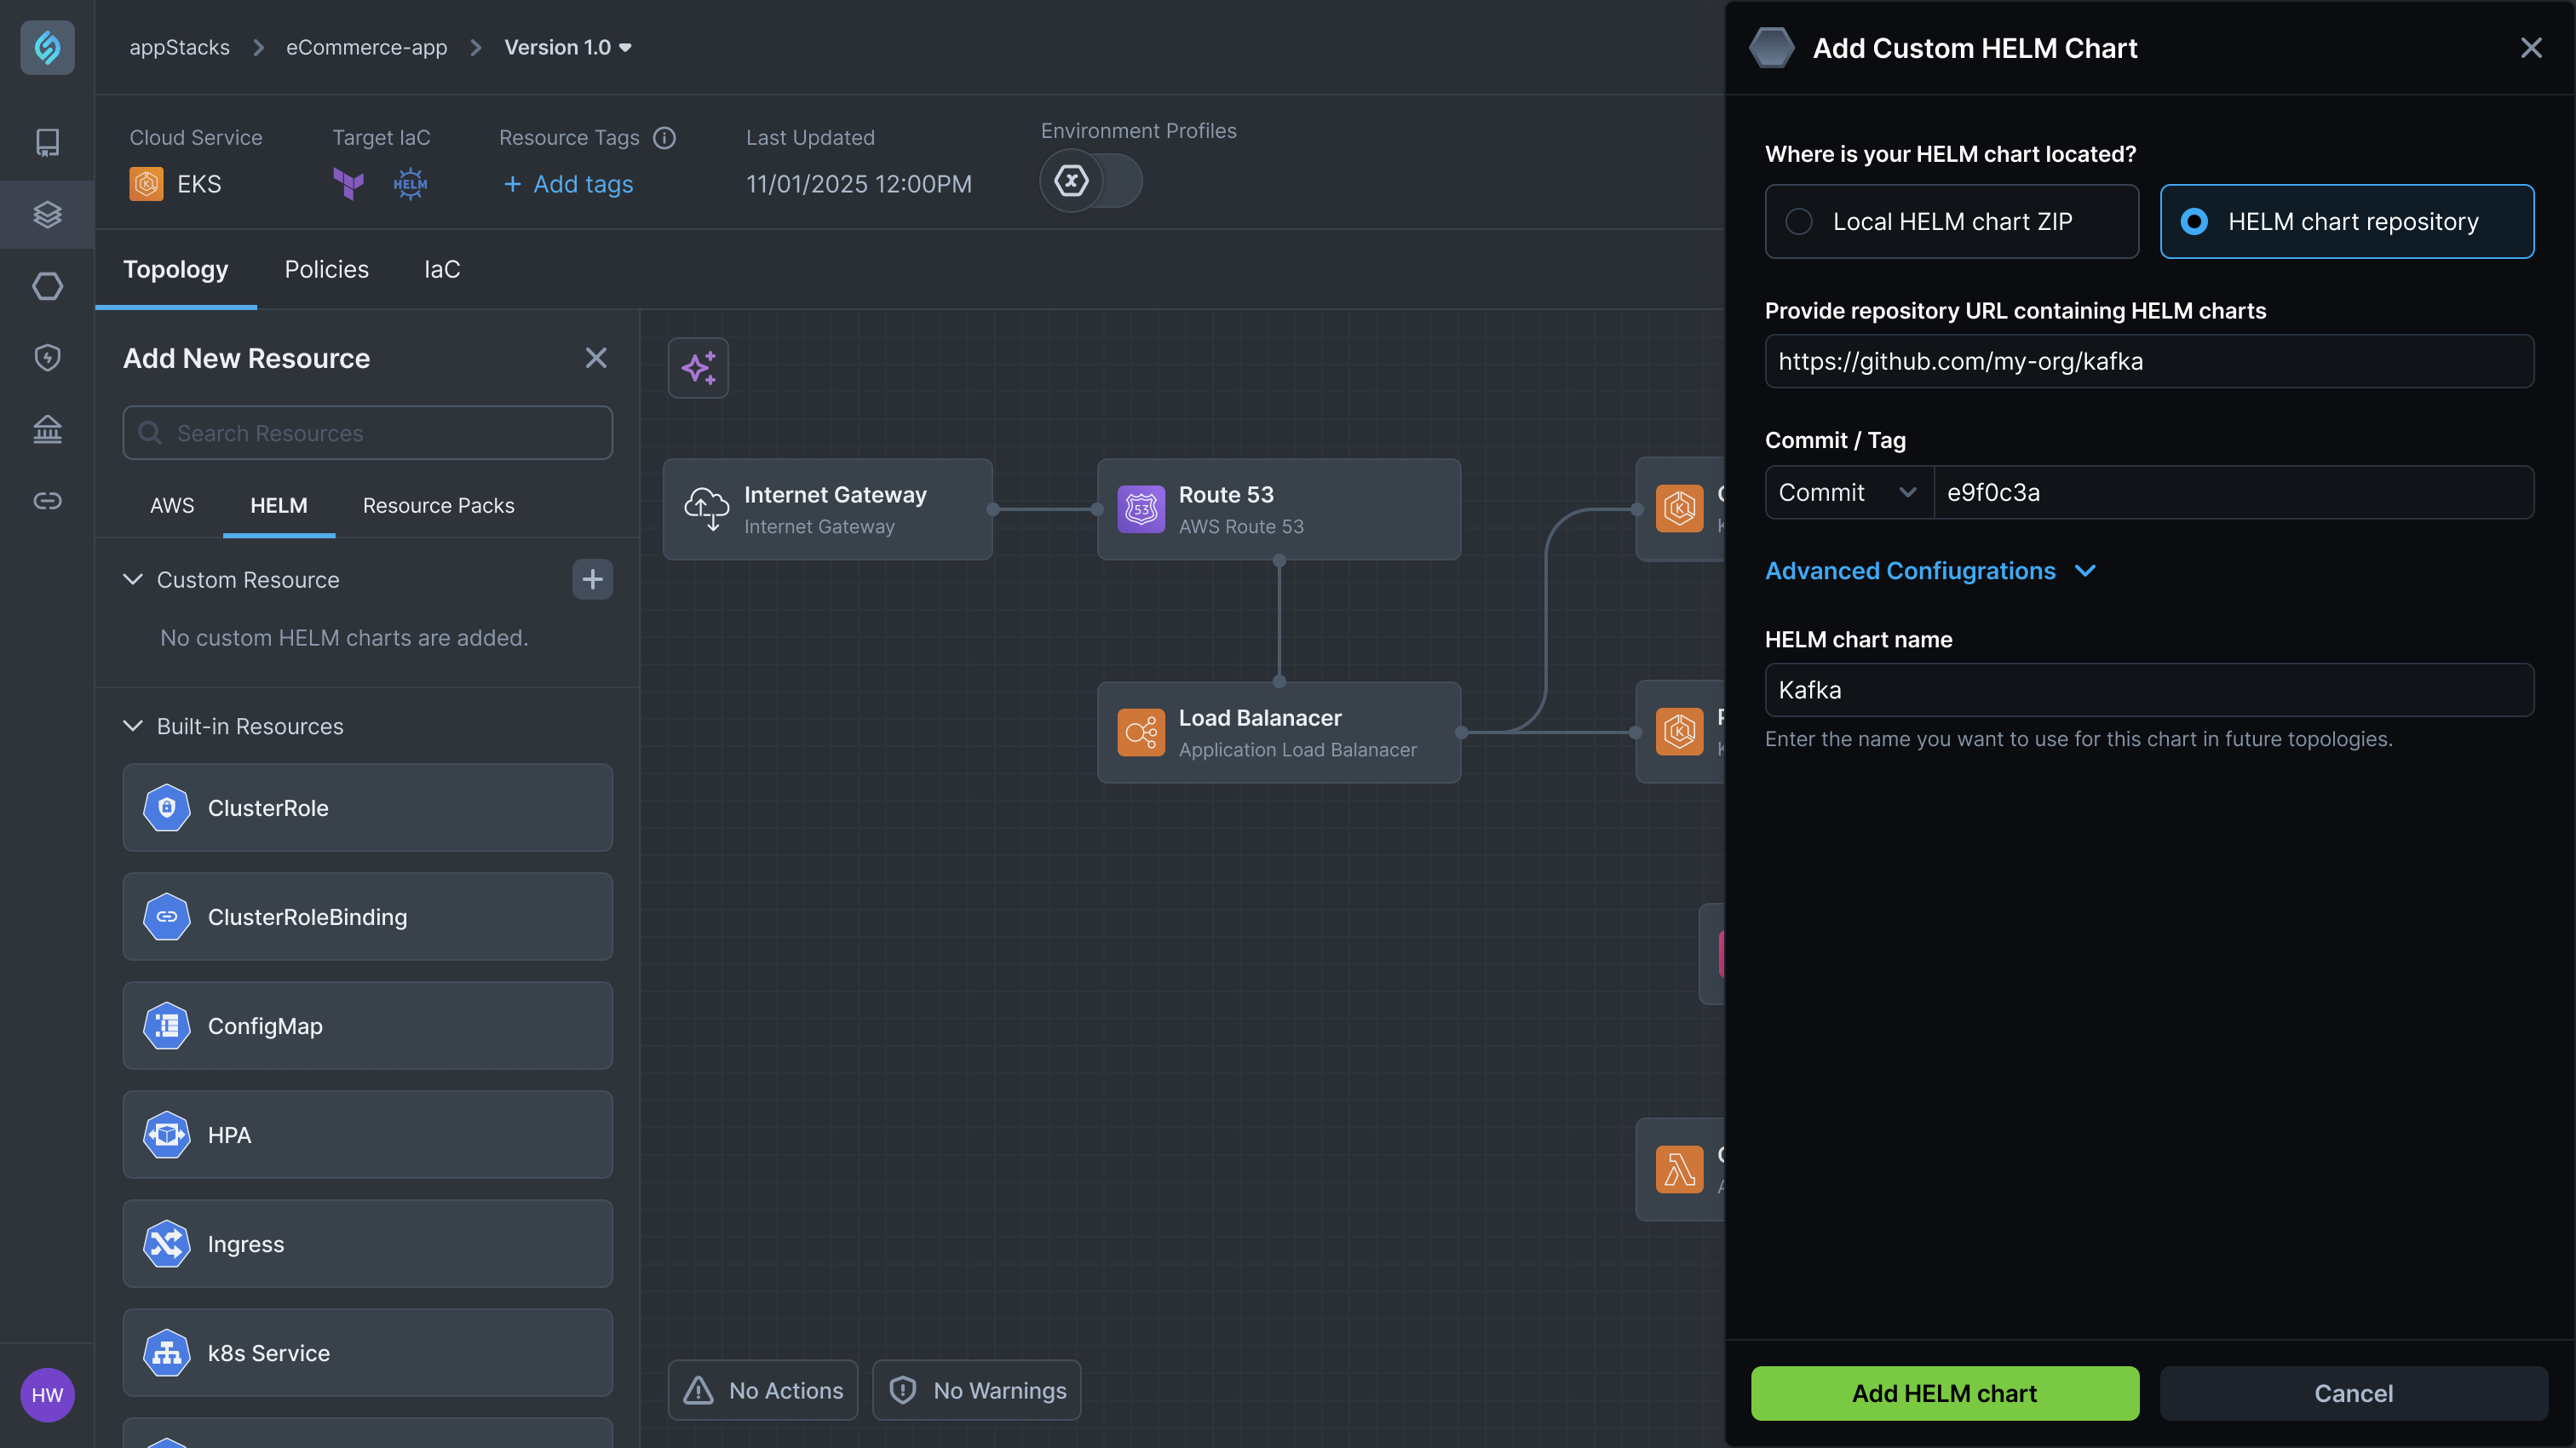
Task: Click the EKS cloud service icon
Action: point(146,184)
